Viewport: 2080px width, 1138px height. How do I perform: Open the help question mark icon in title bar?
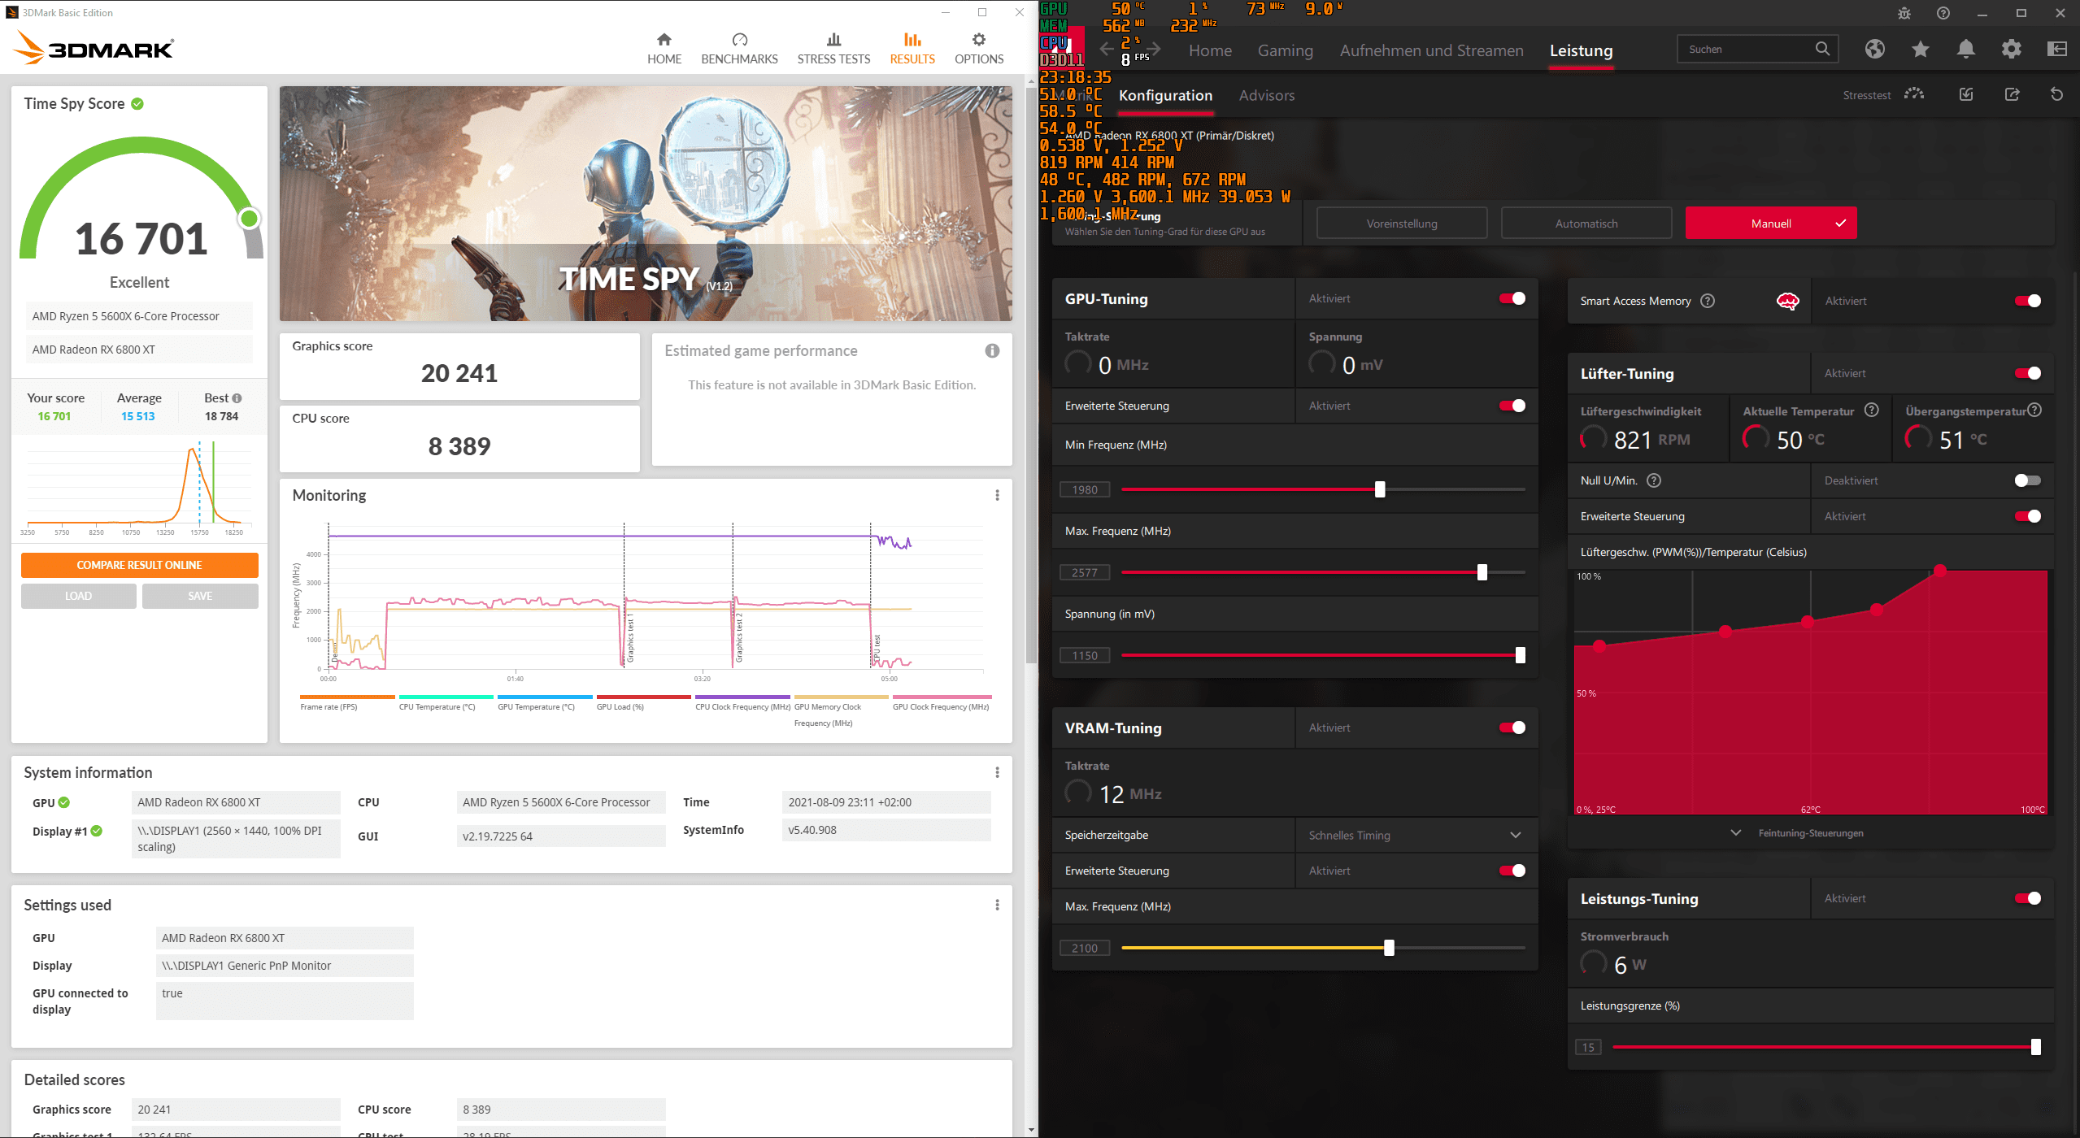(1943, 13)
